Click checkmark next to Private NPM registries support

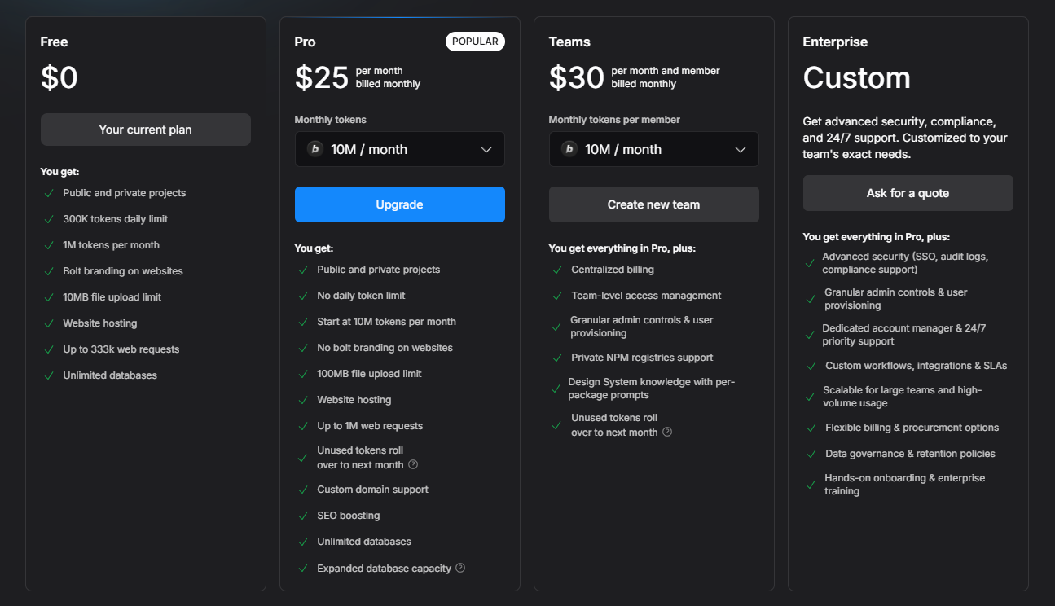[557, 358]
